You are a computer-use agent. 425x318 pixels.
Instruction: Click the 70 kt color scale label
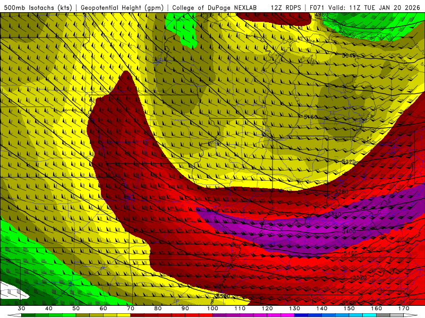(x=131, y=308)
